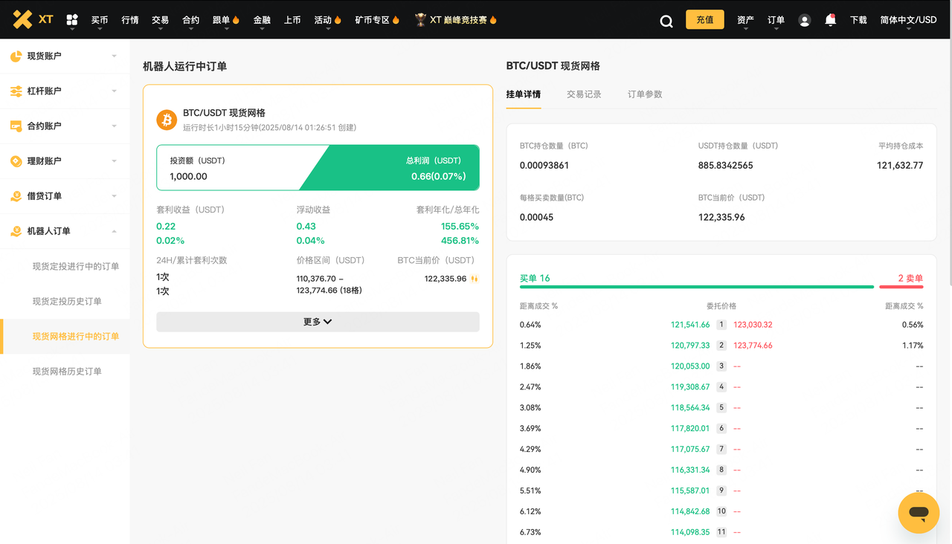Click the yellow 充值 button
The width and height of the screenshot is (952, 544).
click(x=705, y=20)
